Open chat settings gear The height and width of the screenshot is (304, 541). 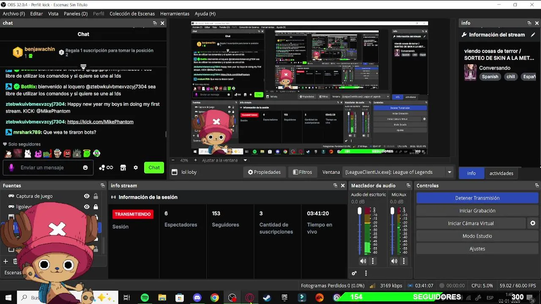pos(136,168)
